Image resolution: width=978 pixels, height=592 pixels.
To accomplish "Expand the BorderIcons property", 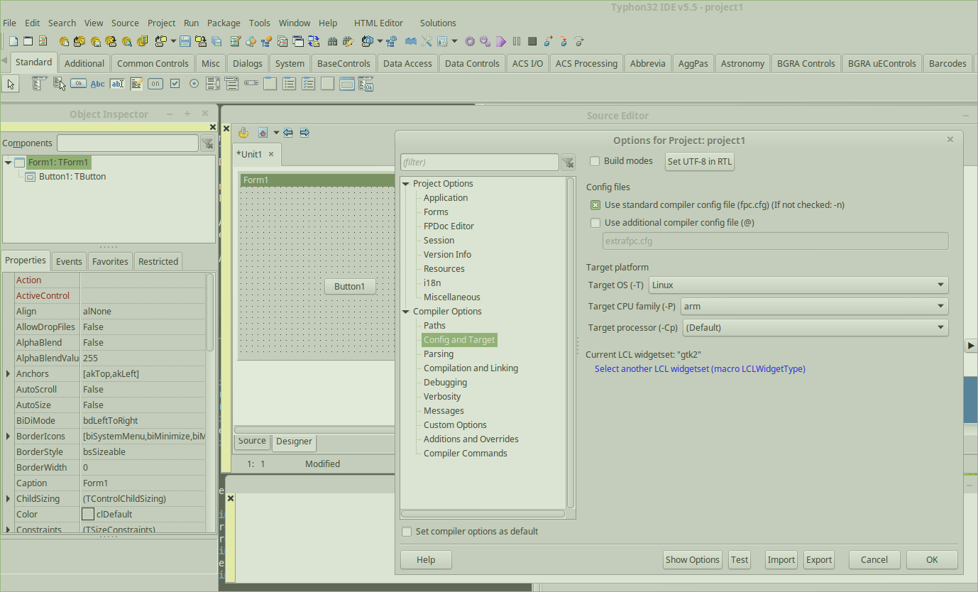I will pos(8,437).
